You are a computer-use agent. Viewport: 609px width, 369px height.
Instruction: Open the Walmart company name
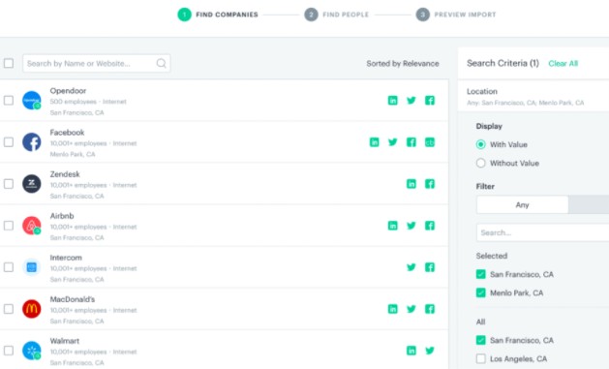click(65, 341)
